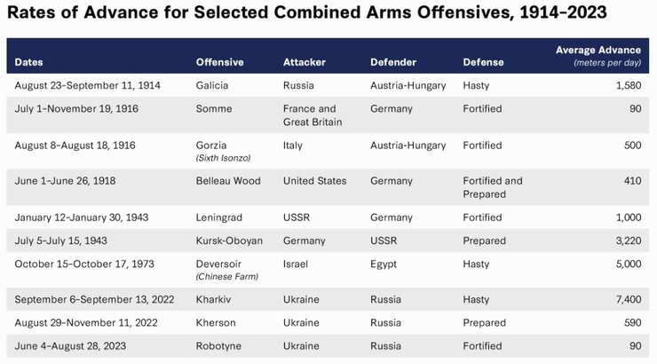Click the "Dates" column header

[x=29, y=62]
